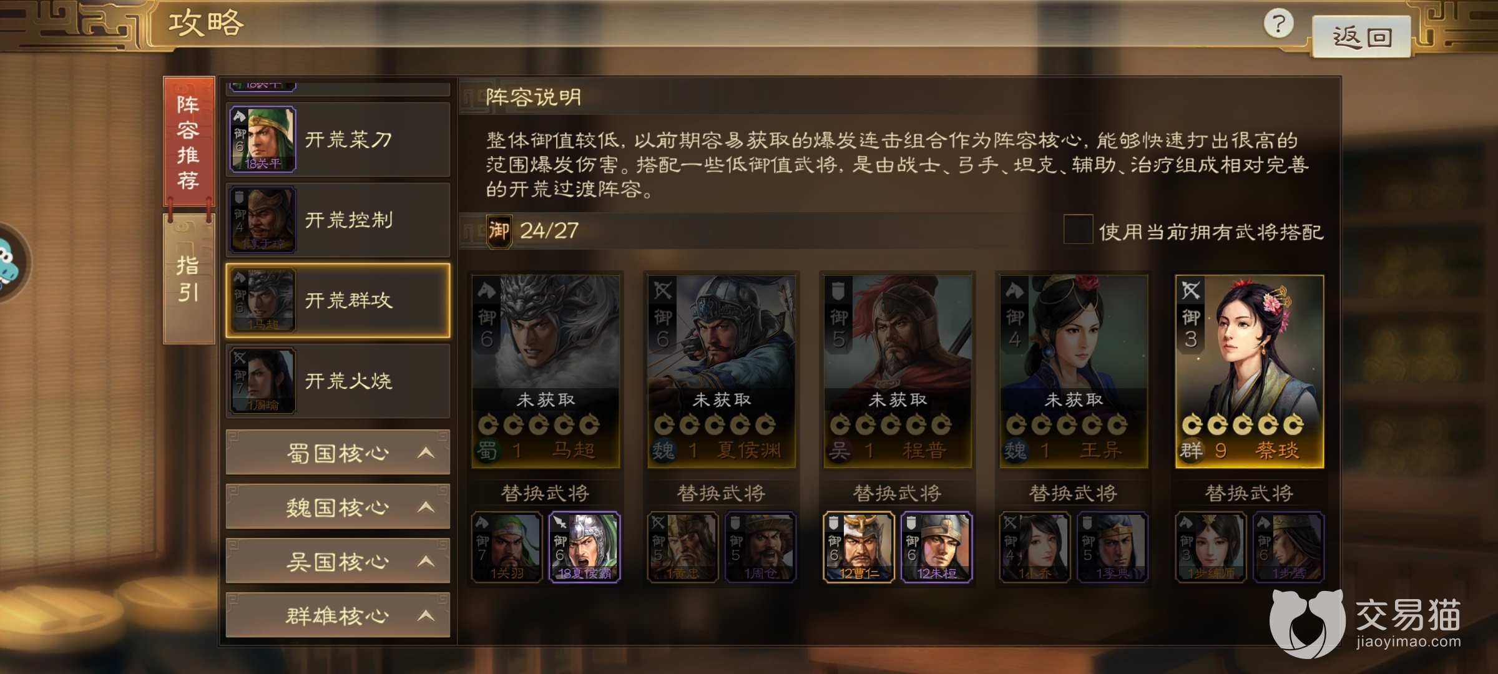
Task: Enable 使用当前拥有武将搭配 checkbox
Action: click(1078, 230)
